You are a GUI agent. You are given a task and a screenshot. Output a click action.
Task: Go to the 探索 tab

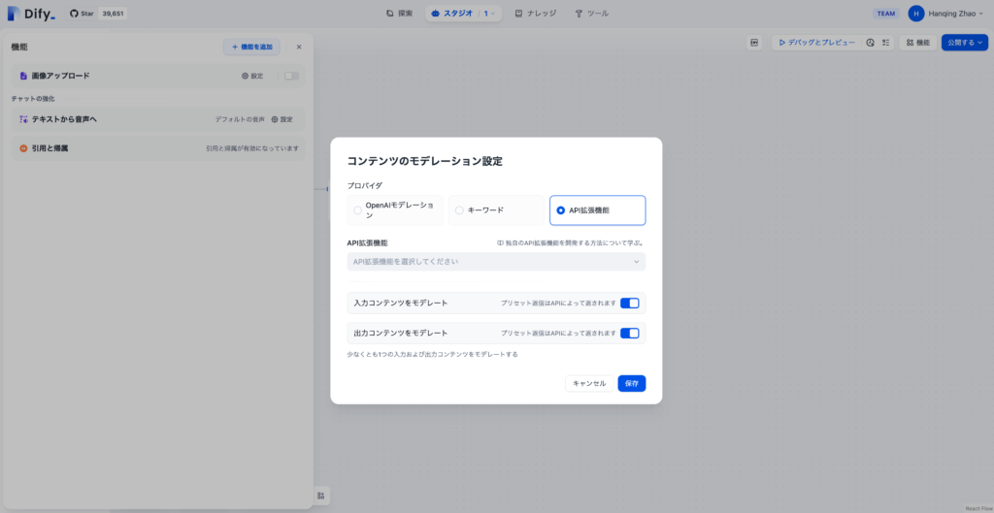coord(399,14)
